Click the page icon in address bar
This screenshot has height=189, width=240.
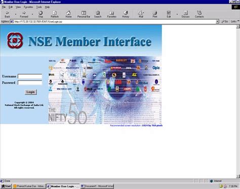tap(12, 21)
